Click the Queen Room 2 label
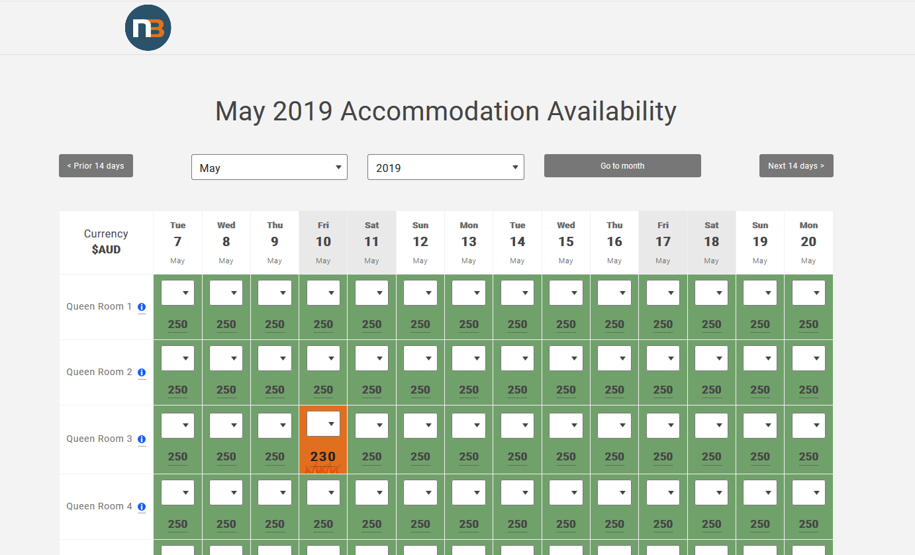 click(99, 372)
